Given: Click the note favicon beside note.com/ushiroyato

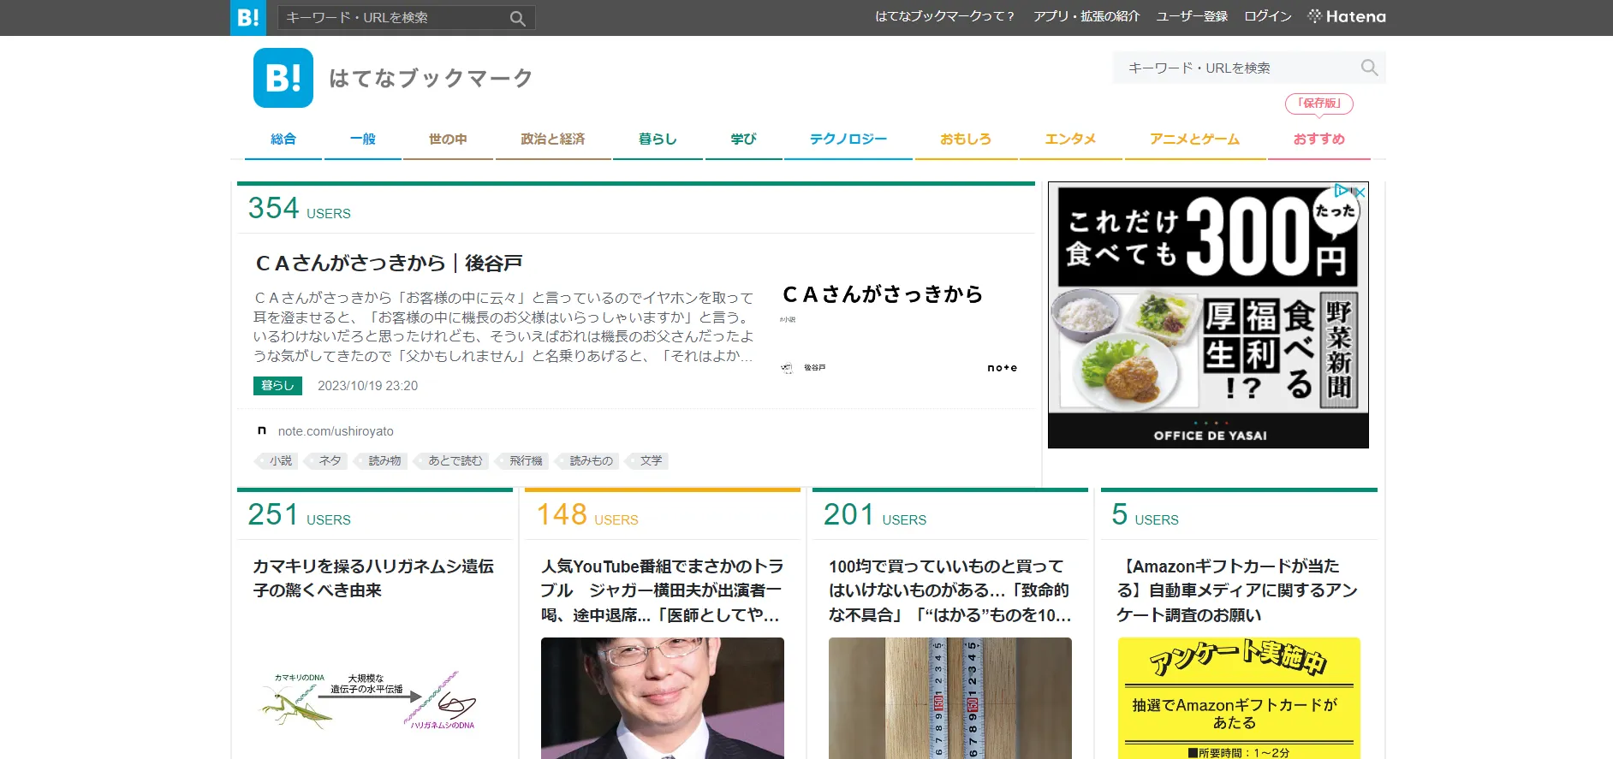Looking at the screenshot, I should [x=262, y=430].
